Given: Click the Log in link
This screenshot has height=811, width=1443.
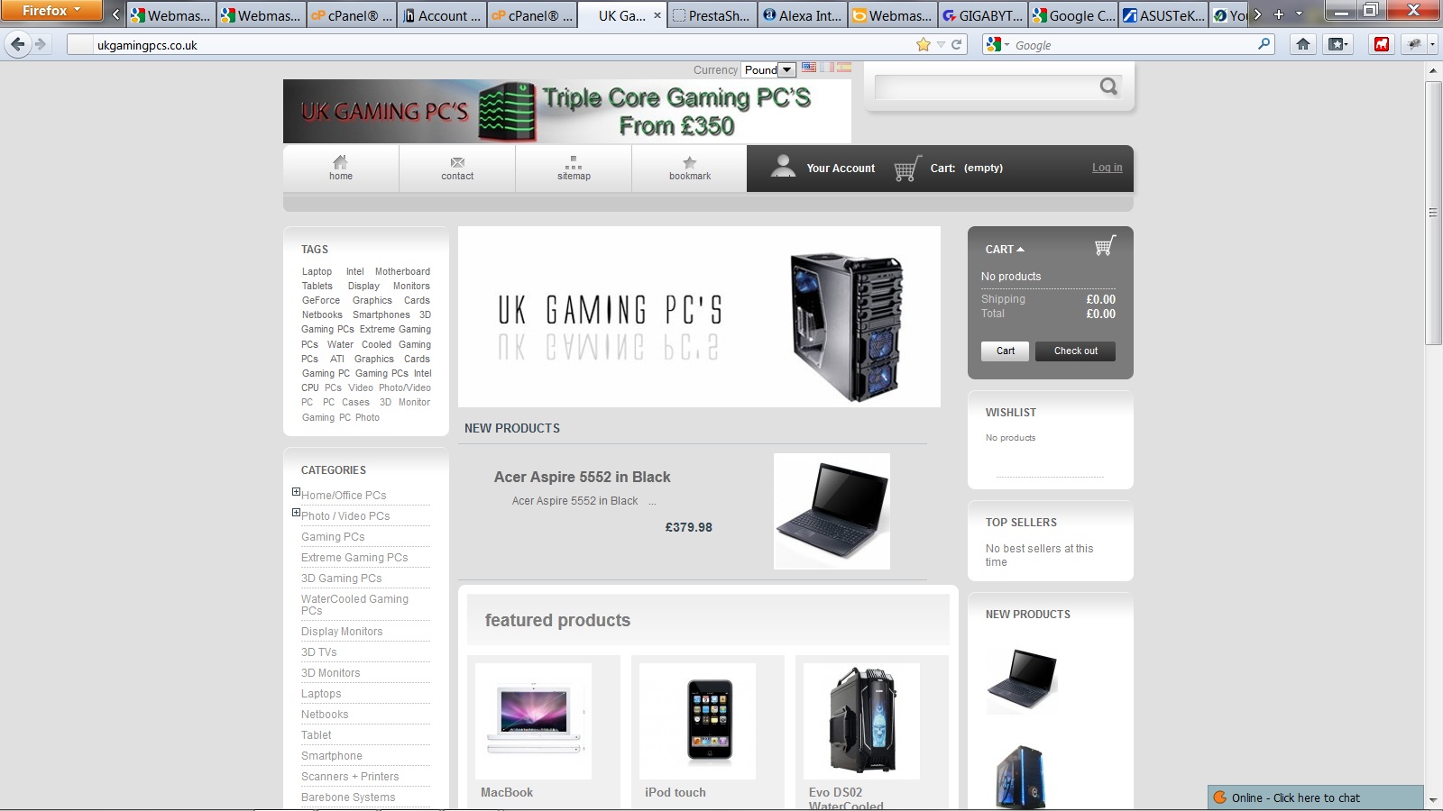Looking at the screenshot, I should click(x=1108, y=168).
